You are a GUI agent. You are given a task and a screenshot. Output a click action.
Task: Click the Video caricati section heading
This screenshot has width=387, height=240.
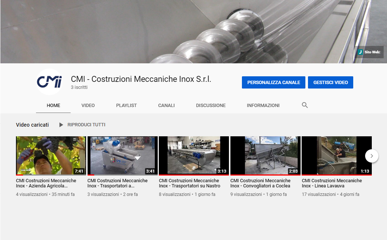[x=32, y=125]
